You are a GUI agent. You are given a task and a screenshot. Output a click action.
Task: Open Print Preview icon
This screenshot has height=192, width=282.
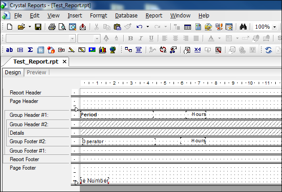point(62,27)
